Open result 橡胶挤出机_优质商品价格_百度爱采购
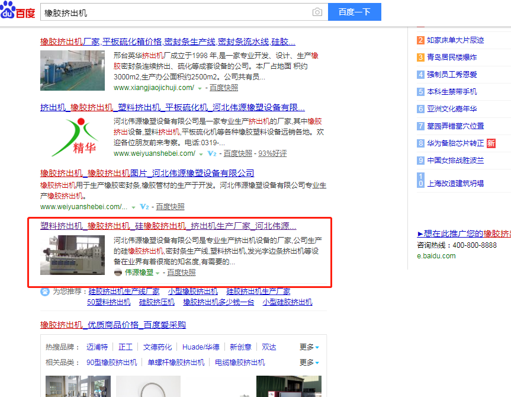 point(113,325)
